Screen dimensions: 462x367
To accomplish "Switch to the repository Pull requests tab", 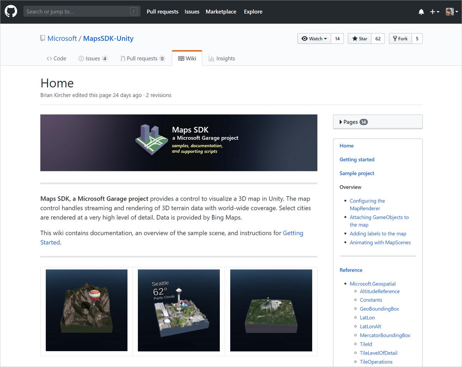I will (143, 59).
